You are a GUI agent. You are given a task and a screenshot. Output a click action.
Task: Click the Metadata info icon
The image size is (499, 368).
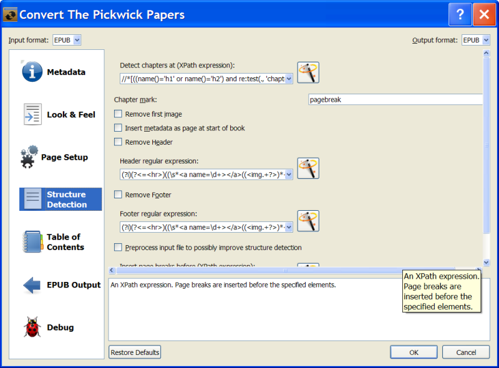(x=32, y=72)
